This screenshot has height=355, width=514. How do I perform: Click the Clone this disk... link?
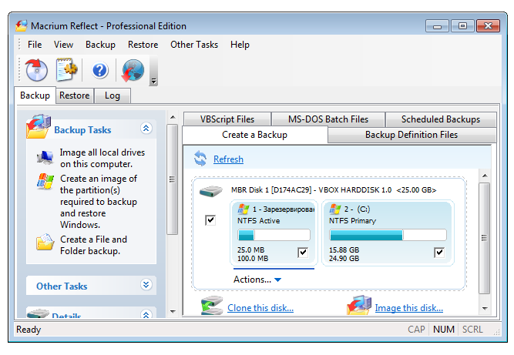click(x=260, y=308)
